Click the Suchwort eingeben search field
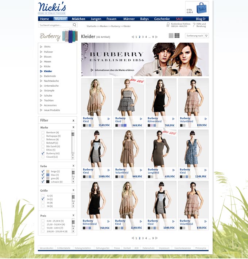Image resolution: width=248 pixels, height=259 pixels. coord(55,25)
